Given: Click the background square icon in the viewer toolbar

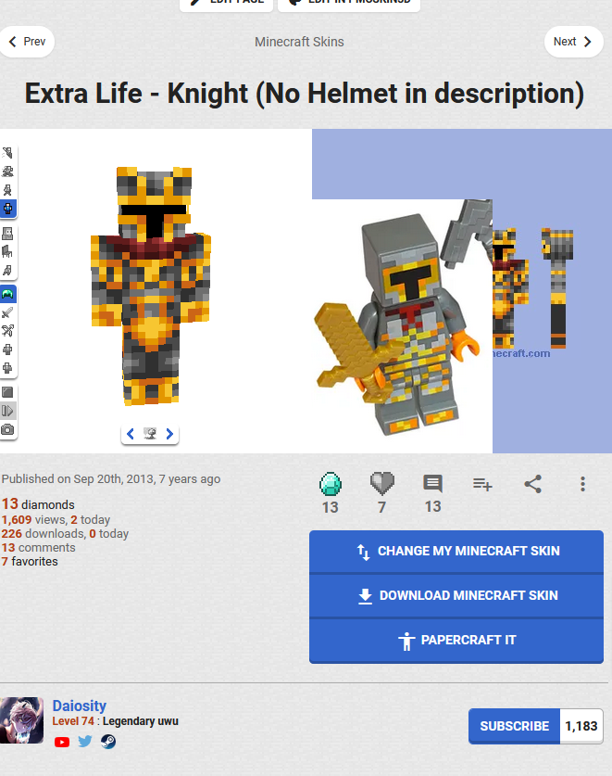Looking at the screenshot, I should point(7,392).
